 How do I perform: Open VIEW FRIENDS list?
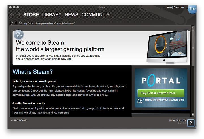177,120
